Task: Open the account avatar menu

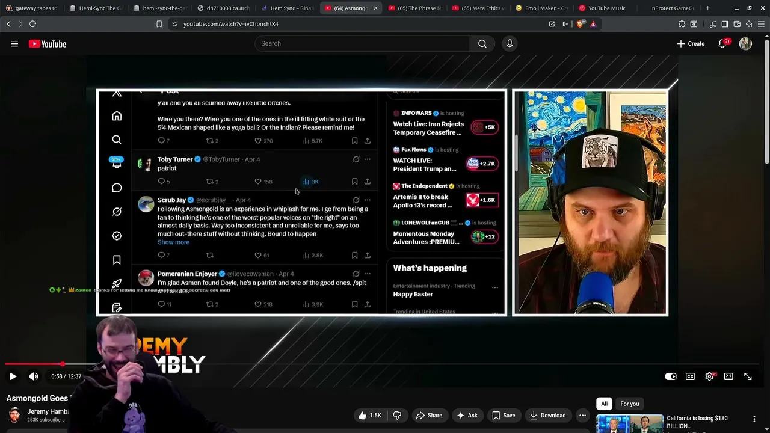Action: point(745,43)
